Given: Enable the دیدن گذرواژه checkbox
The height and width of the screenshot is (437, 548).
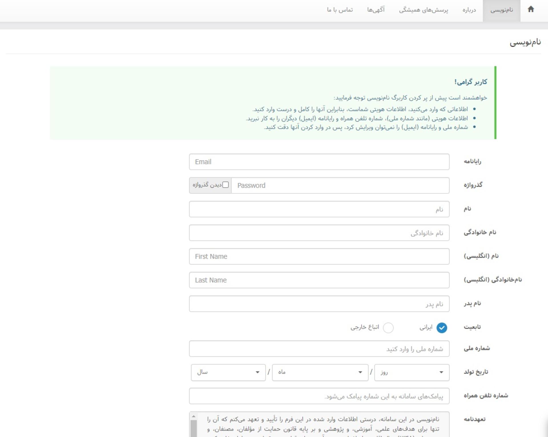Looking at the screenshot, I should tap(225, 185).
